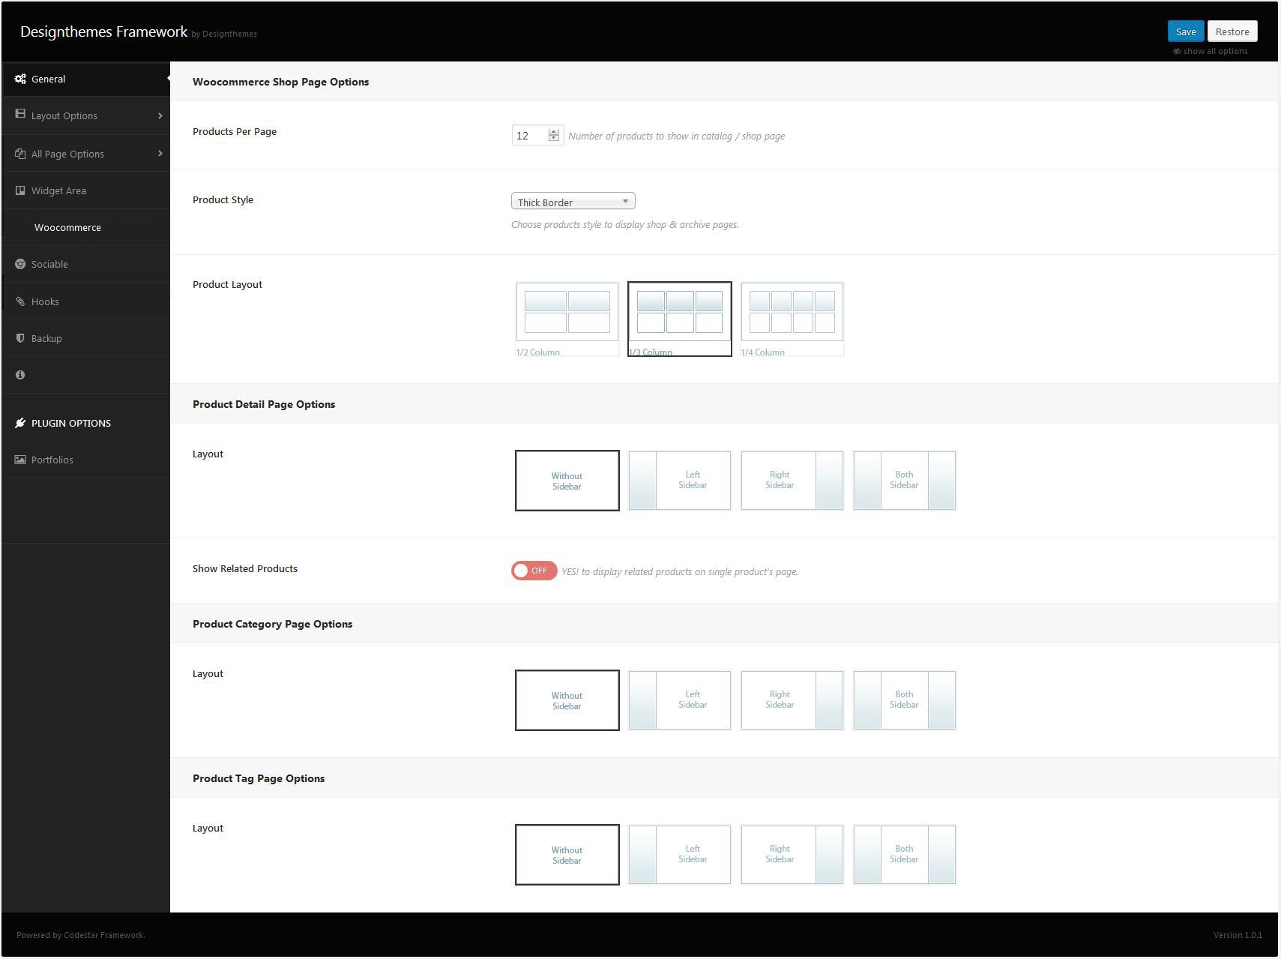Select 1/2 Column product layout
The image size is (1281, 959).
(567, 319)
